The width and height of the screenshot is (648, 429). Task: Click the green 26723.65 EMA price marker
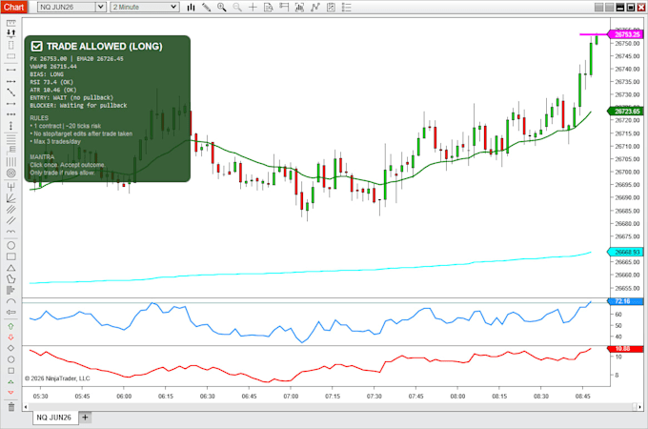coord(626,112)
